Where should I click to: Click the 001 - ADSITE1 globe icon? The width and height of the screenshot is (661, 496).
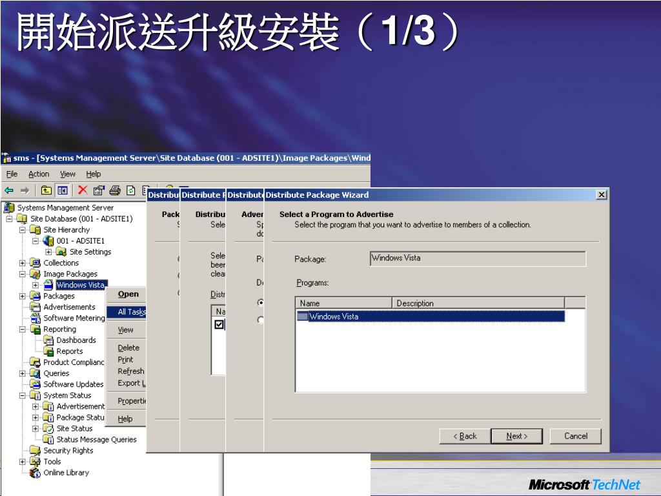[48, 241]
